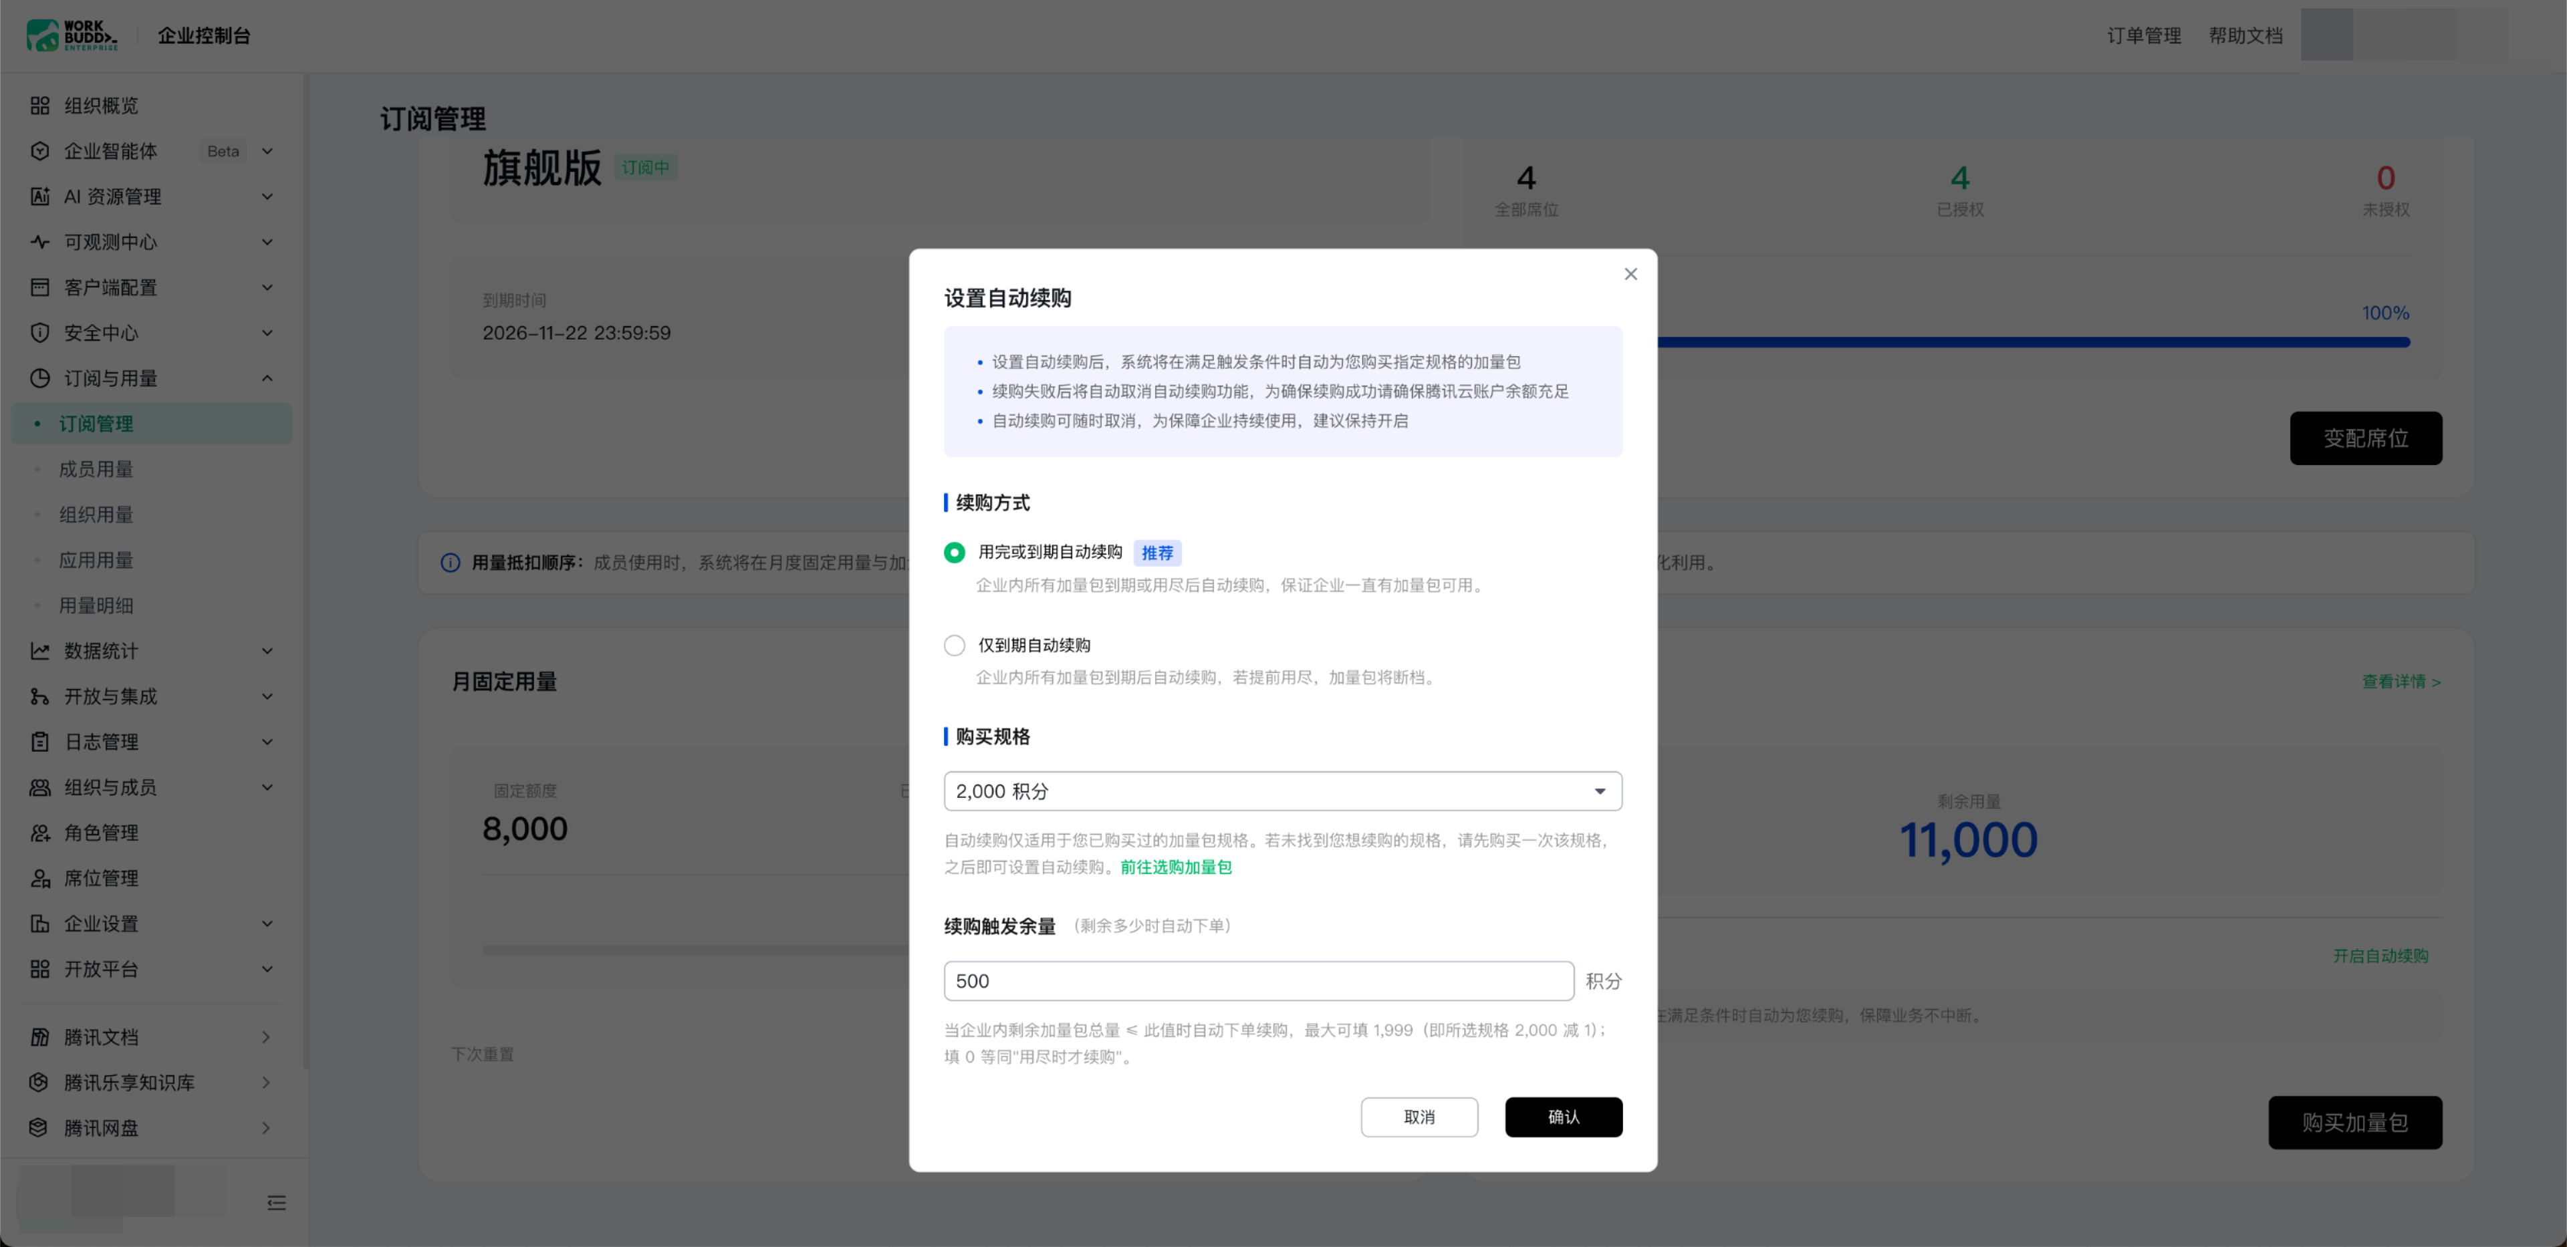Click the info icon beside 用量抵扣顺序
Viewport: 2567px width, 1247px height.
tap(451, 563)
